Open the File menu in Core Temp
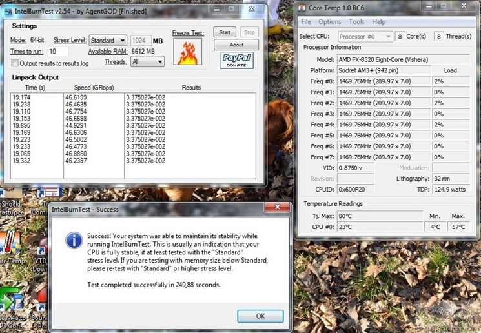 tap(306, 22)
